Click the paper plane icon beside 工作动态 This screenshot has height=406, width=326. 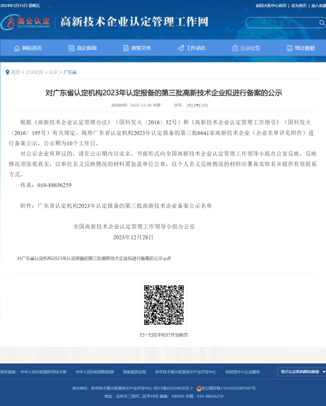coord(181,48)
